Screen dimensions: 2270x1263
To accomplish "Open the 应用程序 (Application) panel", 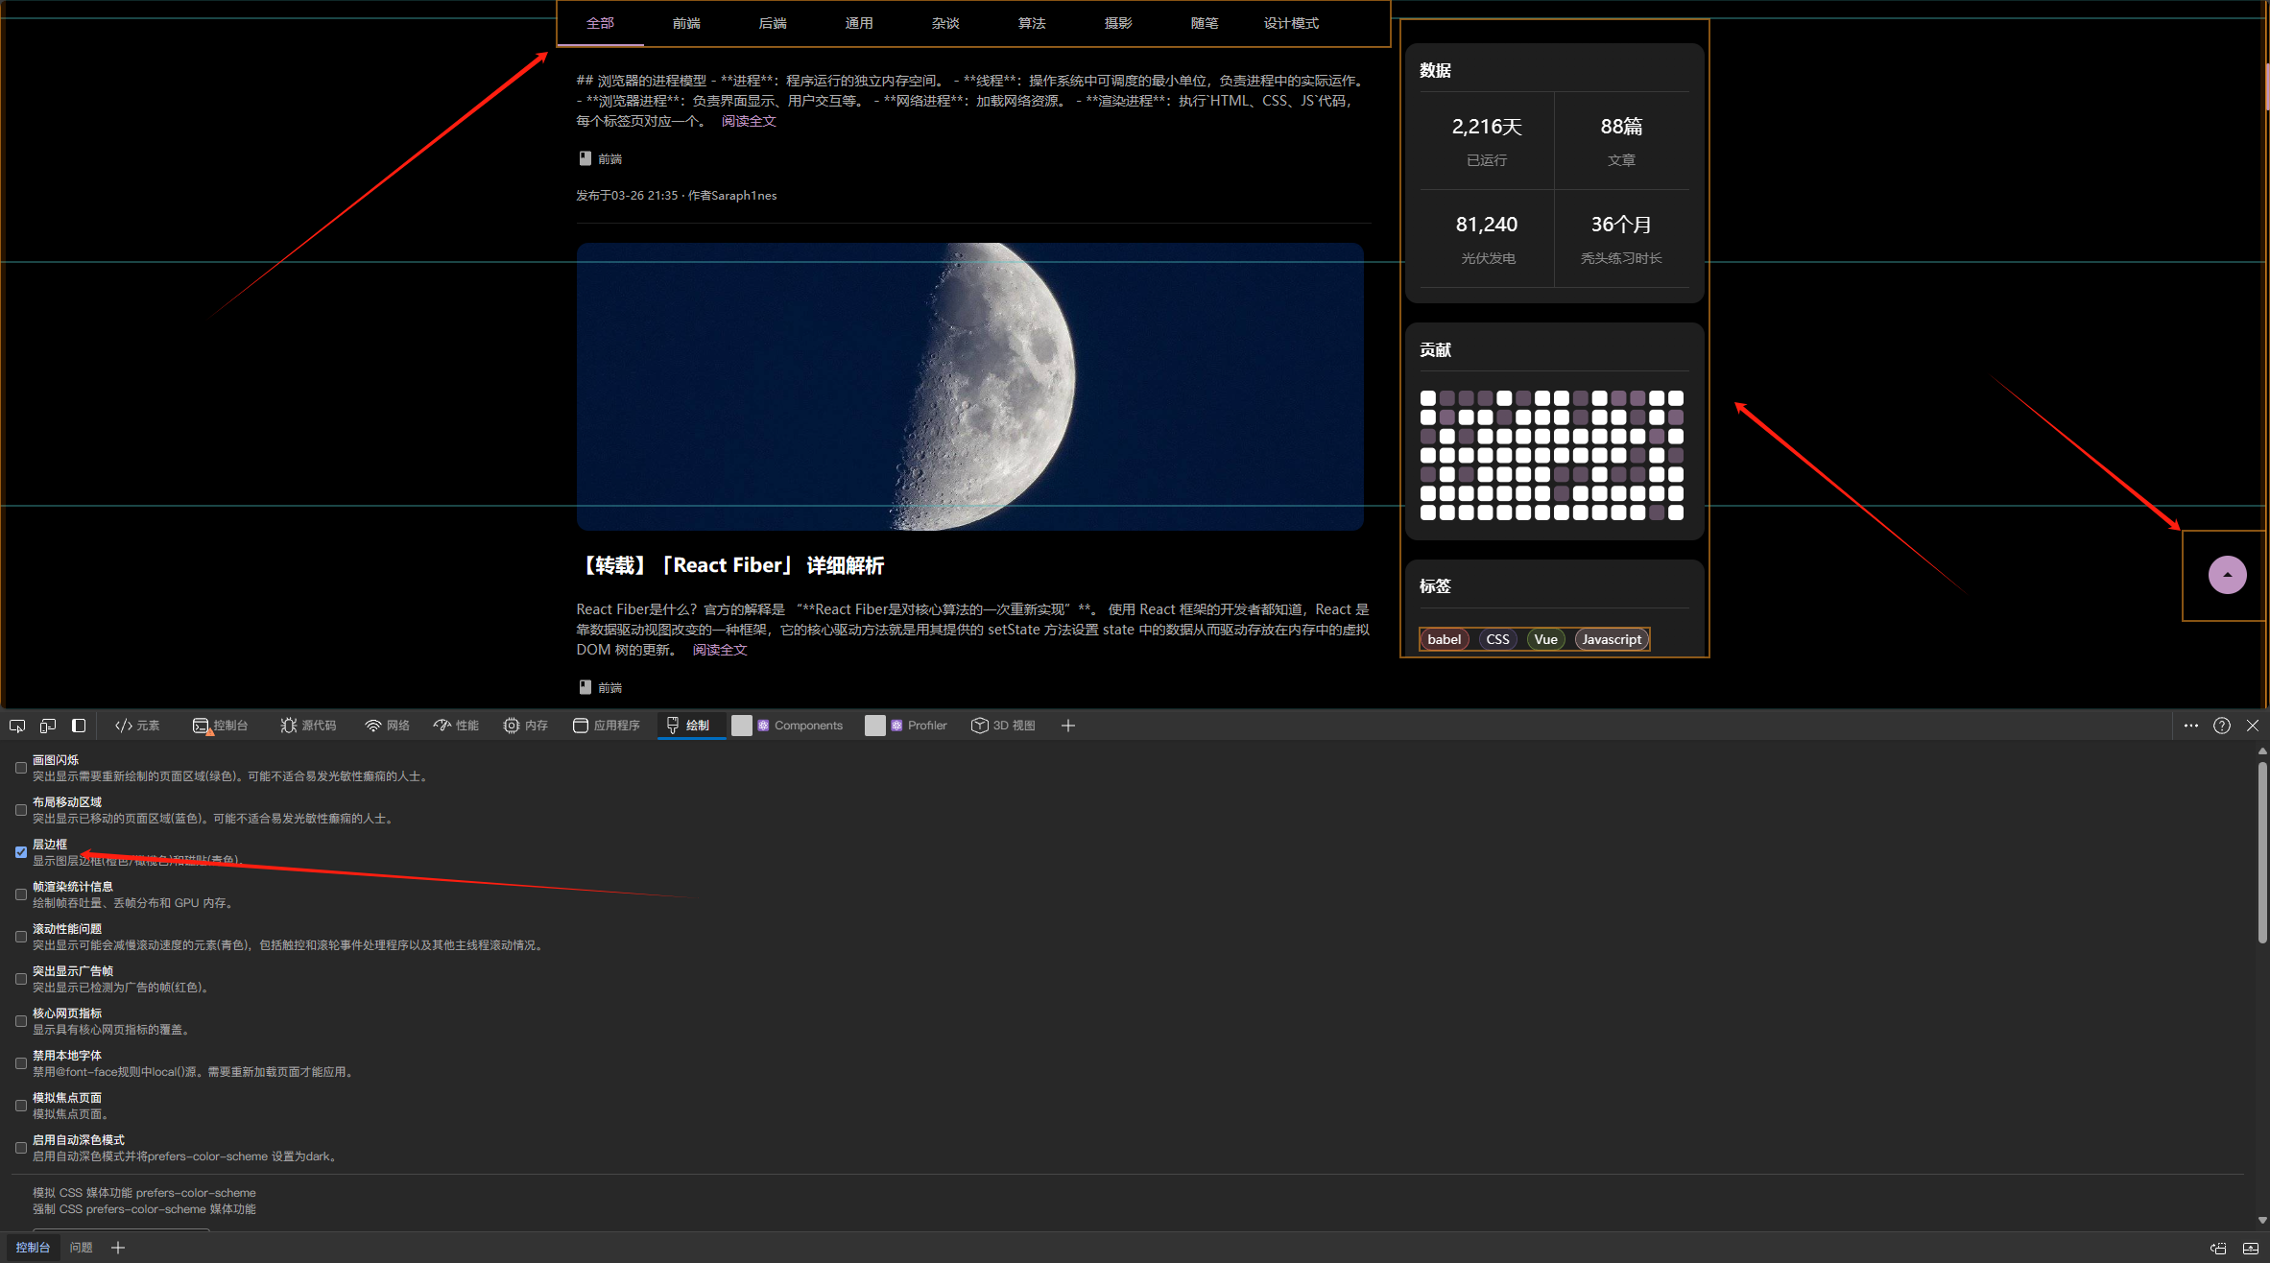I will click(x=606, y=726).
